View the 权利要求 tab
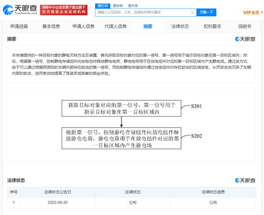 point(212,26)
